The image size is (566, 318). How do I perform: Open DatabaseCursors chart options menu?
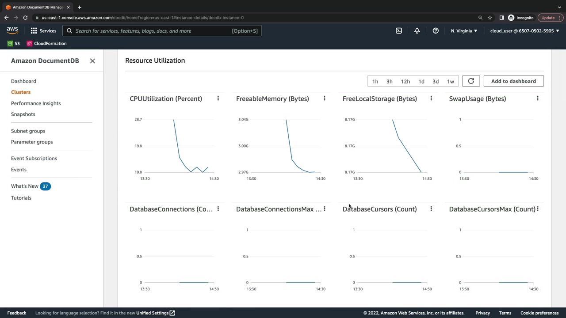tap(431, 209)
